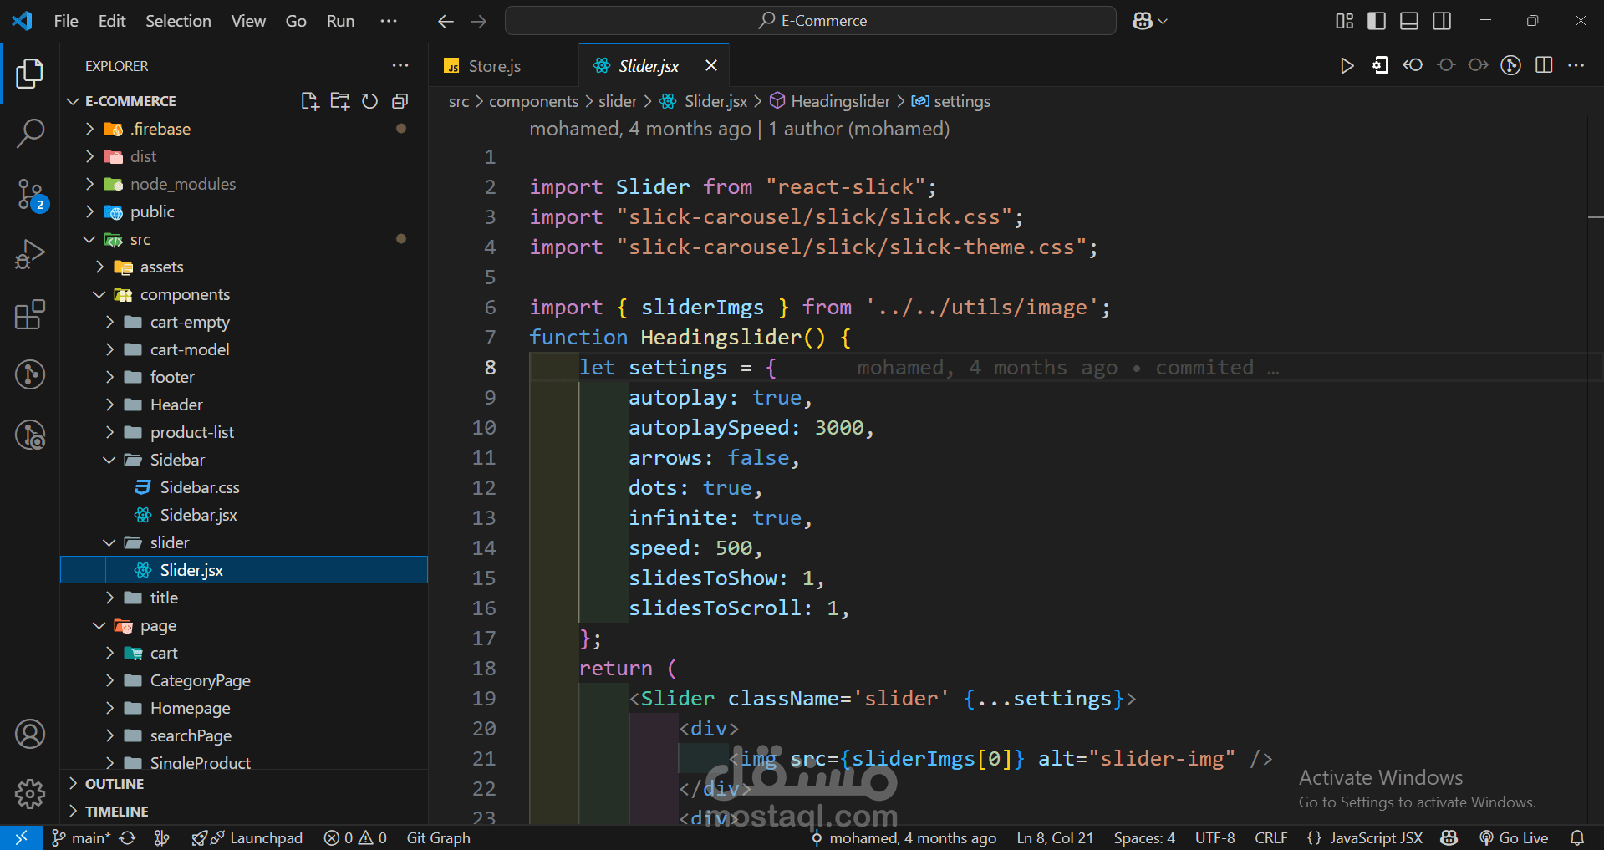1604x850 pixels.
Task: Click main* branch in status bar
Action: point(81,837)
